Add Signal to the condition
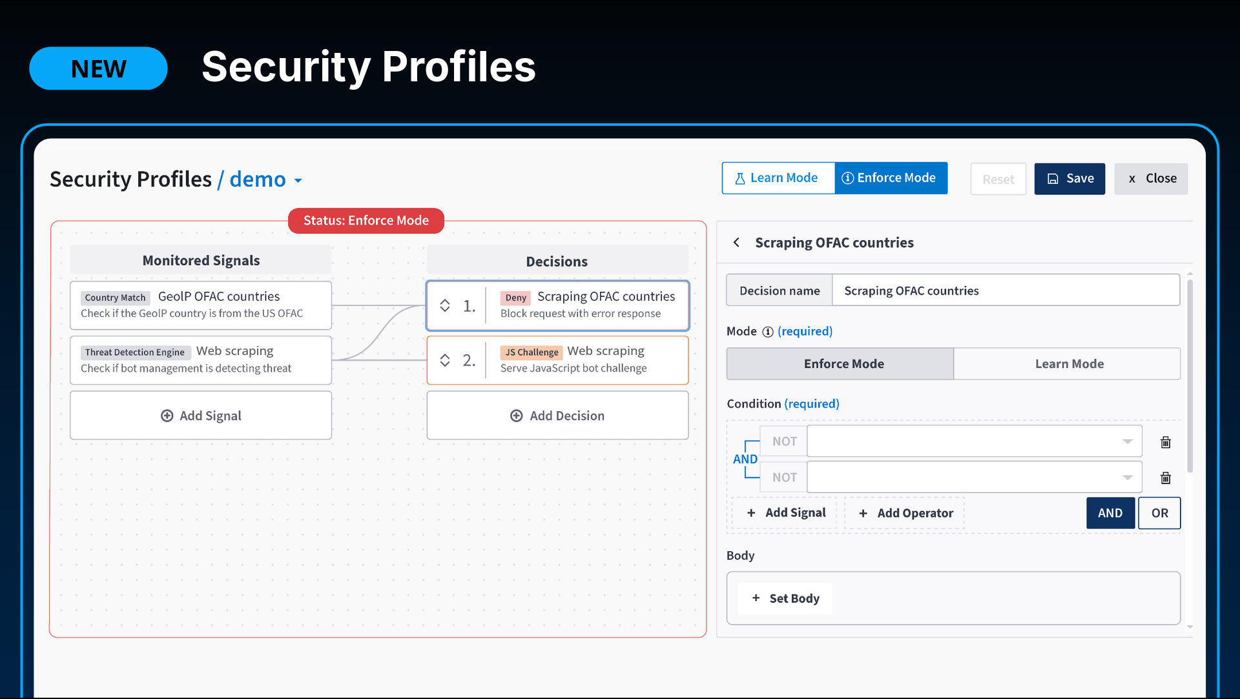 [x=785, y=513]
